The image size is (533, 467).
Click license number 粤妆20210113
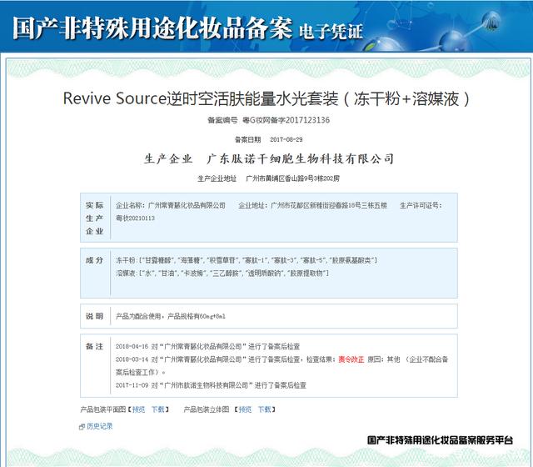135,218
